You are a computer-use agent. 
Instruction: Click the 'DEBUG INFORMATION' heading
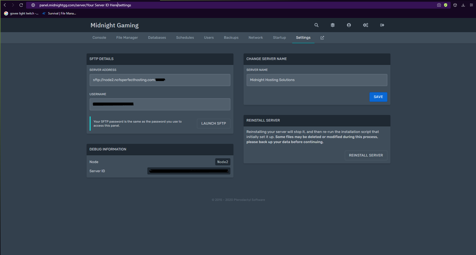pyautogui.click(x=108, y=149)
